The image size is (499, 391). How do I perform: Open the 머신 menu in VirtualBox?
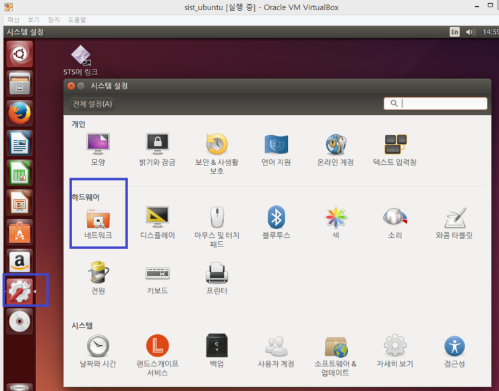tap(13, 20)
